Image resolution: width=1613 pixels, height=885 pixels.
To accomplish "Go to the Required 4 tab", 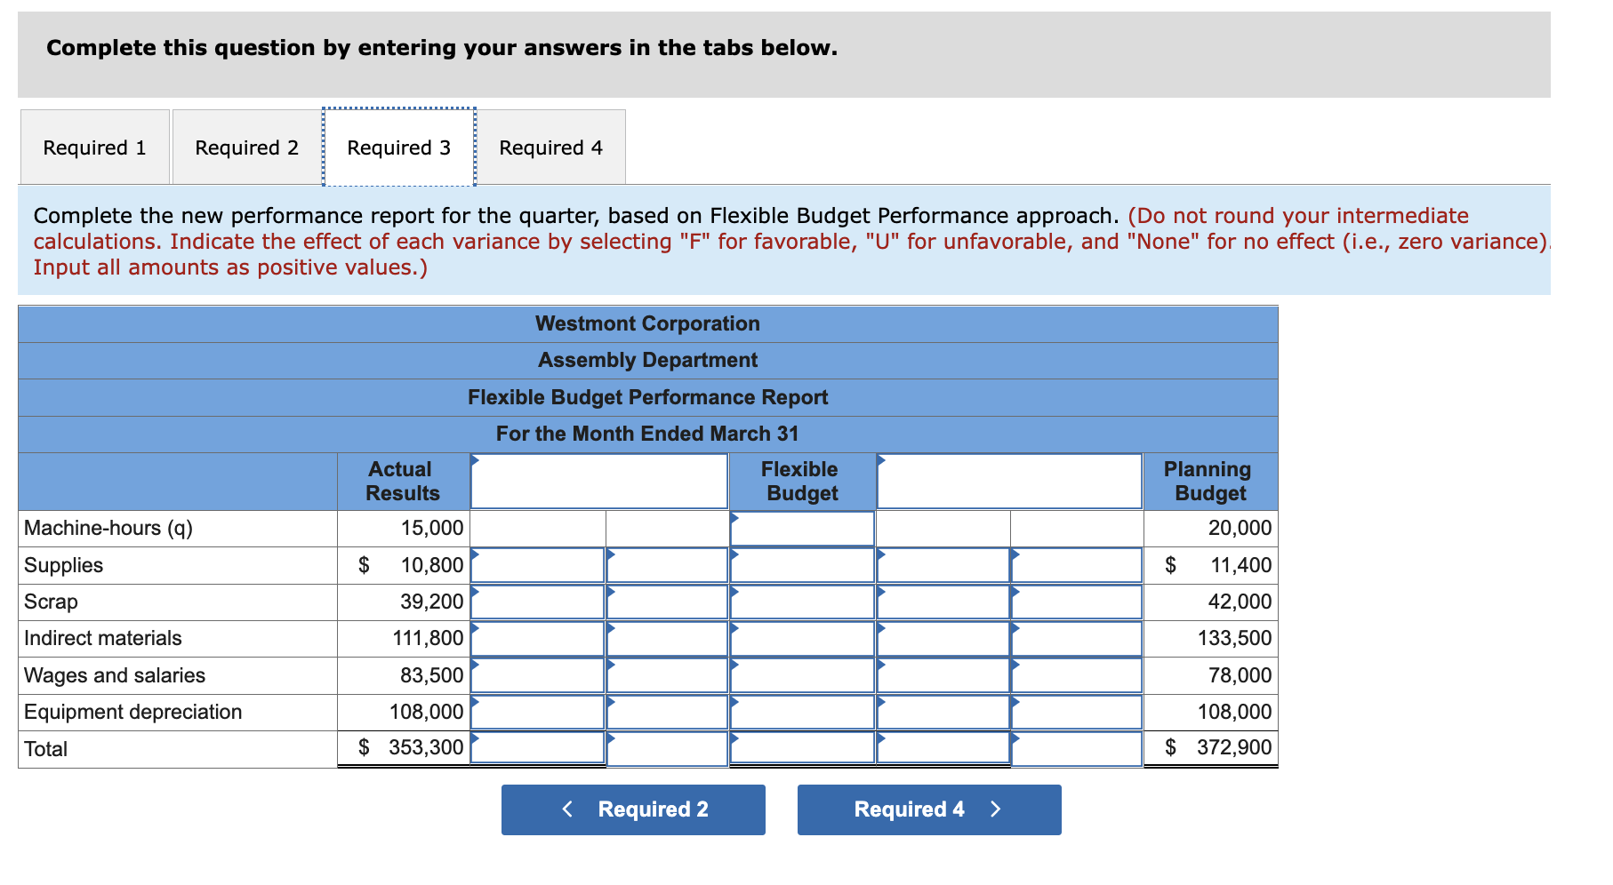I will pos(551,147).
